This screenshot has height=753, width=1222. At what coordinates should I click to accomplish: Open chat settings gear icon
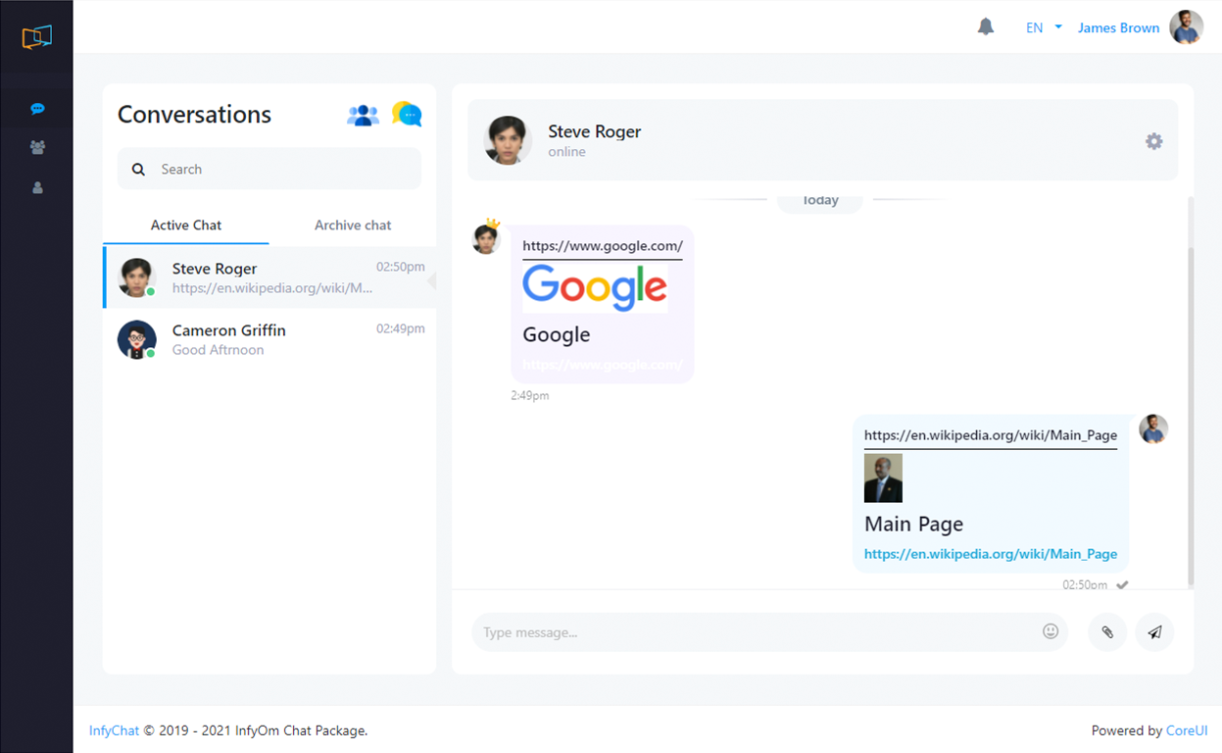1153,141
